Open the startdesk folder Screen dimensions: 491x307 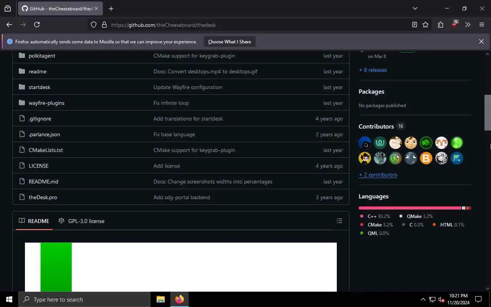40,87
